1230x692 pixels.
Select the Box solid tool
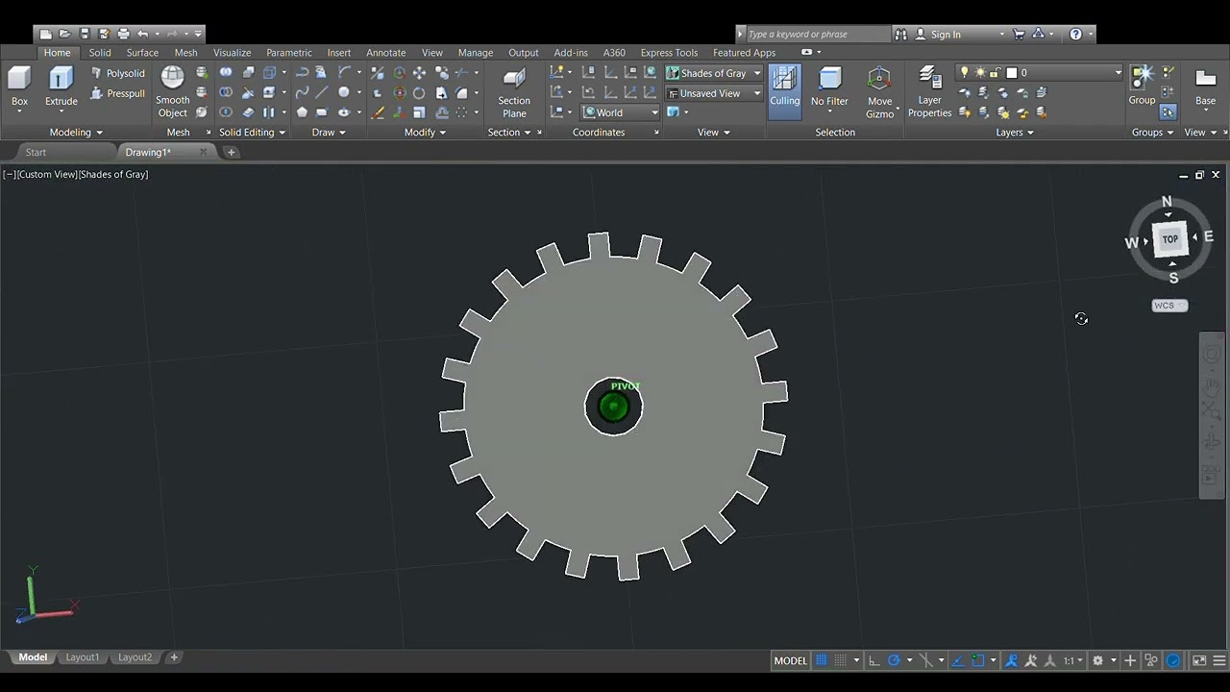(x=19, y=86)
